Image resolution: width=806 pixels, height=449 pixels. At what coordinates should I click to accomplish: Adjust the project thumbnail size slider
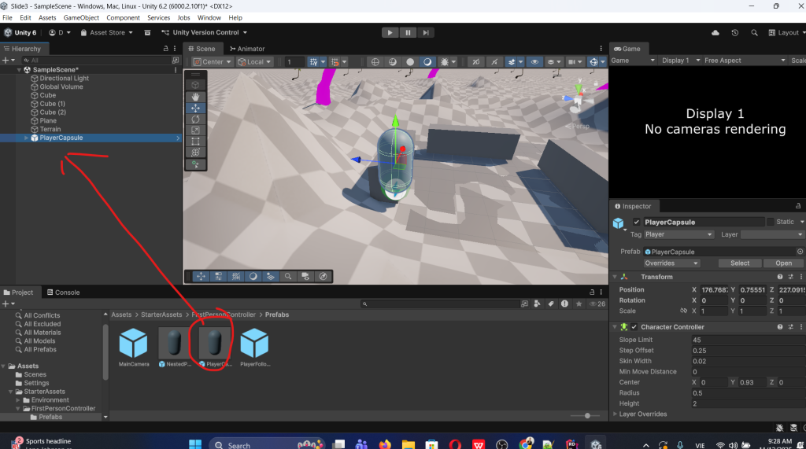coord(586,415)
